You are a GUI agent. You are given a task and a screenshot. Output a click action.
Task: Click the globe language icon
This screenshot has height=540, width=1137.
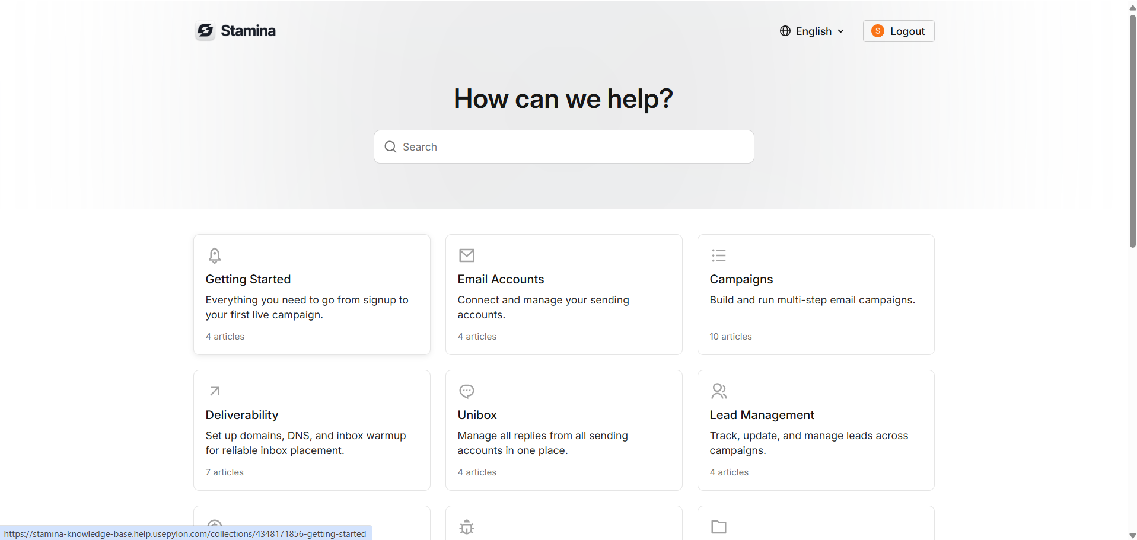point(785,31)
